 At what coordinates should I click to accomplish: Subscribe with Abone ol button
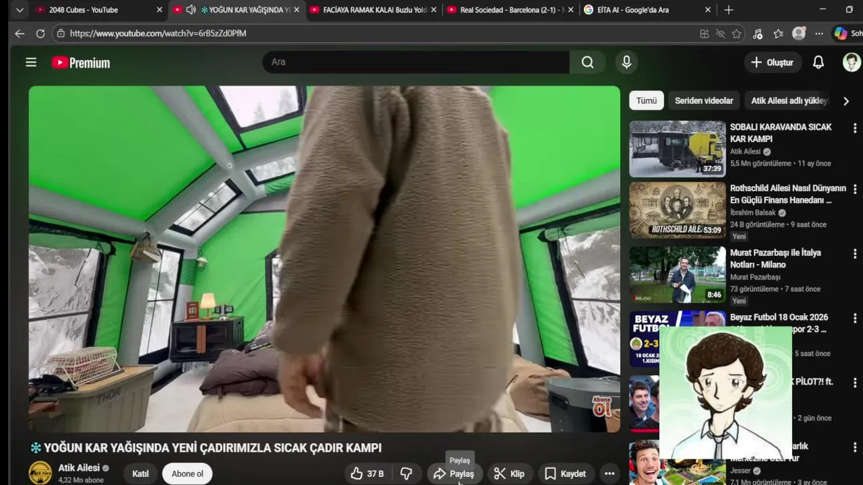187,474
